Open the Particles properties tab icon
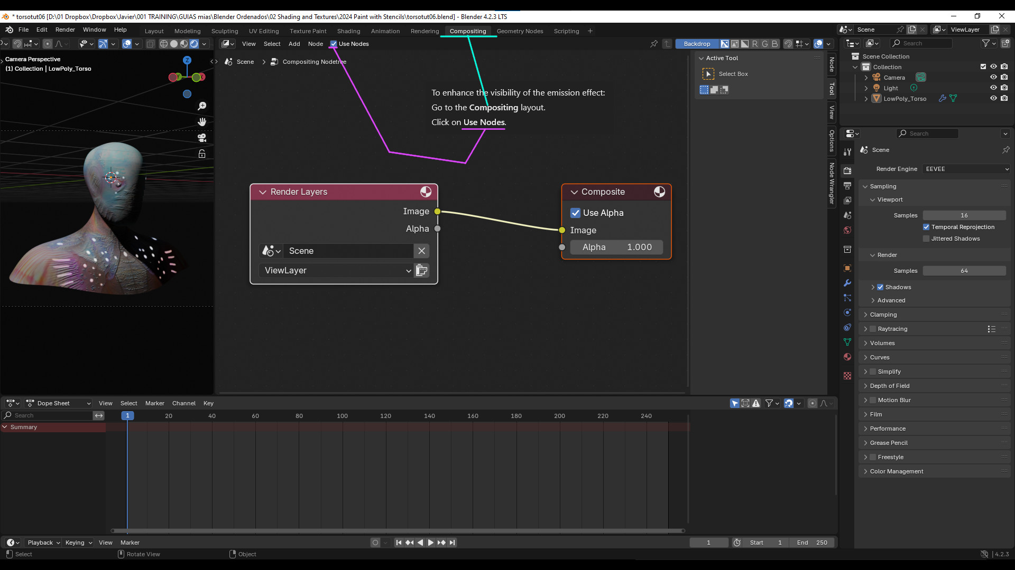The height and width of the screenshot is (570, 1015). coord(847,298)
